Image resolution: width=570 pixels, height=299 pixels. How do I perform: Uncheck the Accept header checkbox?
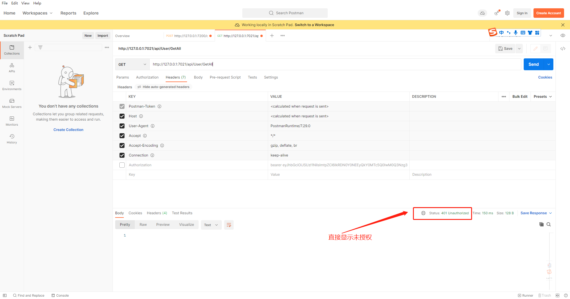click(122, 136)
